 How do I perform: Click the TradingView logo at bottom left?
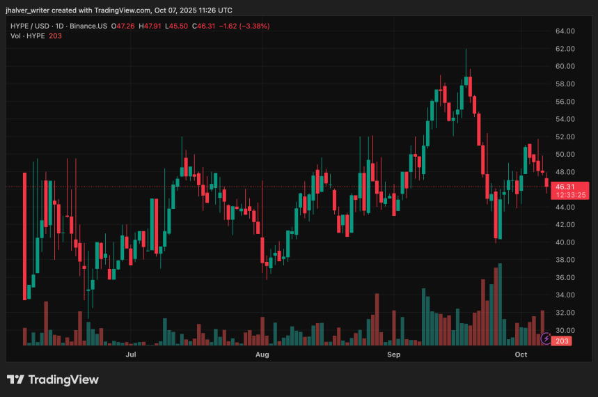(x=53, y=380)
